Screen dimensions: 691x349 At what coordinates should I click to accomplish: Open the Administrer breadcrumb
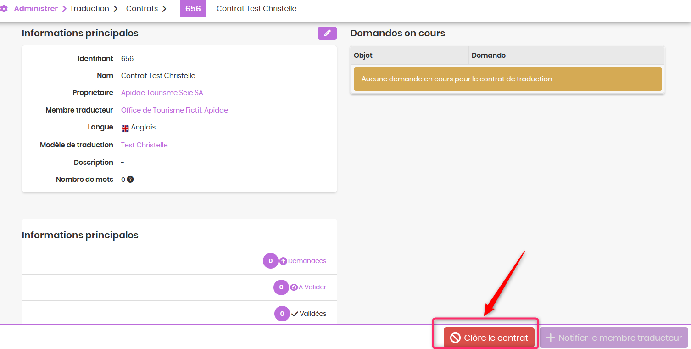pyautogui.click(x=36, y=9)
